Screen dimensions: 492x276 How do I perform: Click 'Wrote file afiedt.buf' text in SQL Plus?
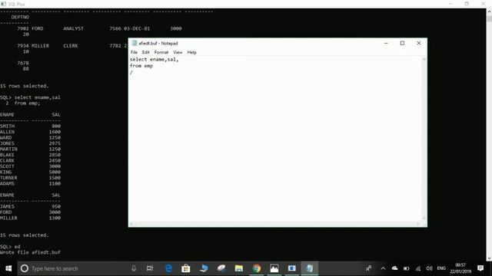tap(30, 252)
